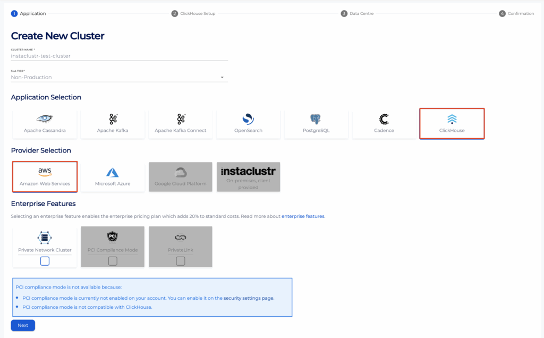Choose the PostgreSQL elephant icon
The height and width of the screenshot is (338, 544).
coord(316,119)
